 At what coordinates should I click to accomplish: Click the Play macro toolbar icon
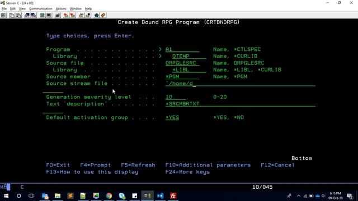click(x=81, y=15)
